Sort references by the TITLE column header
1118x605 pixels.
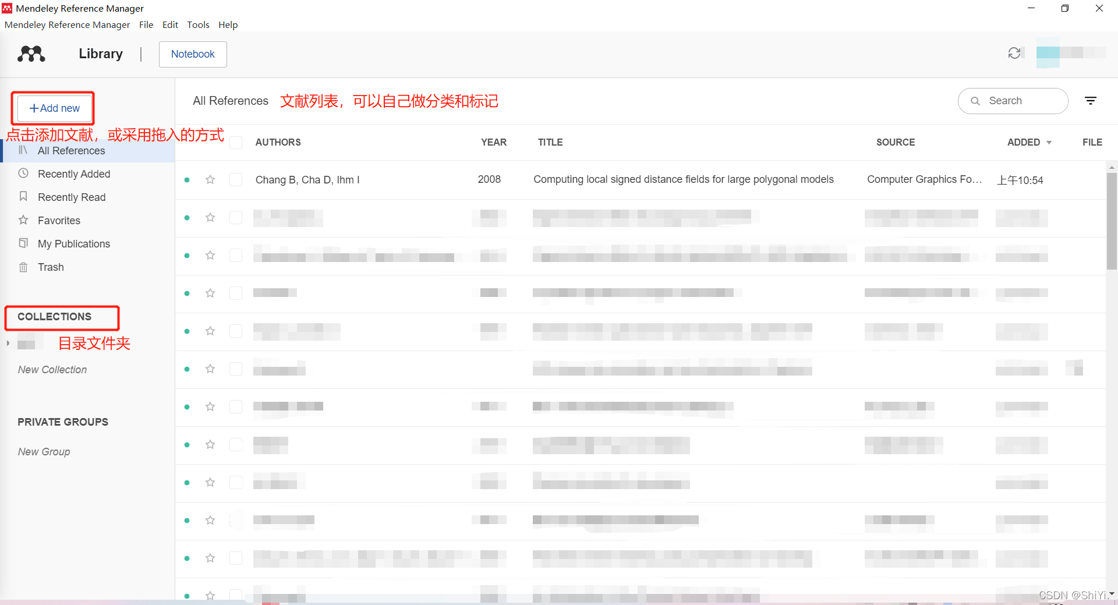click(550, 142)
